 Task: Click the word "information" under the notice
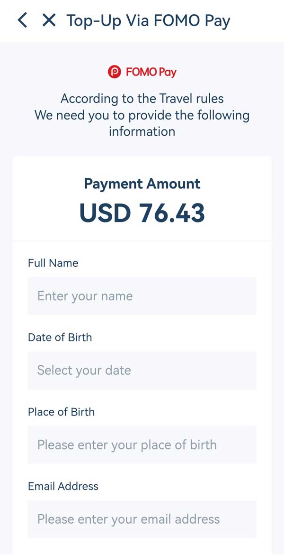(142, 131)
